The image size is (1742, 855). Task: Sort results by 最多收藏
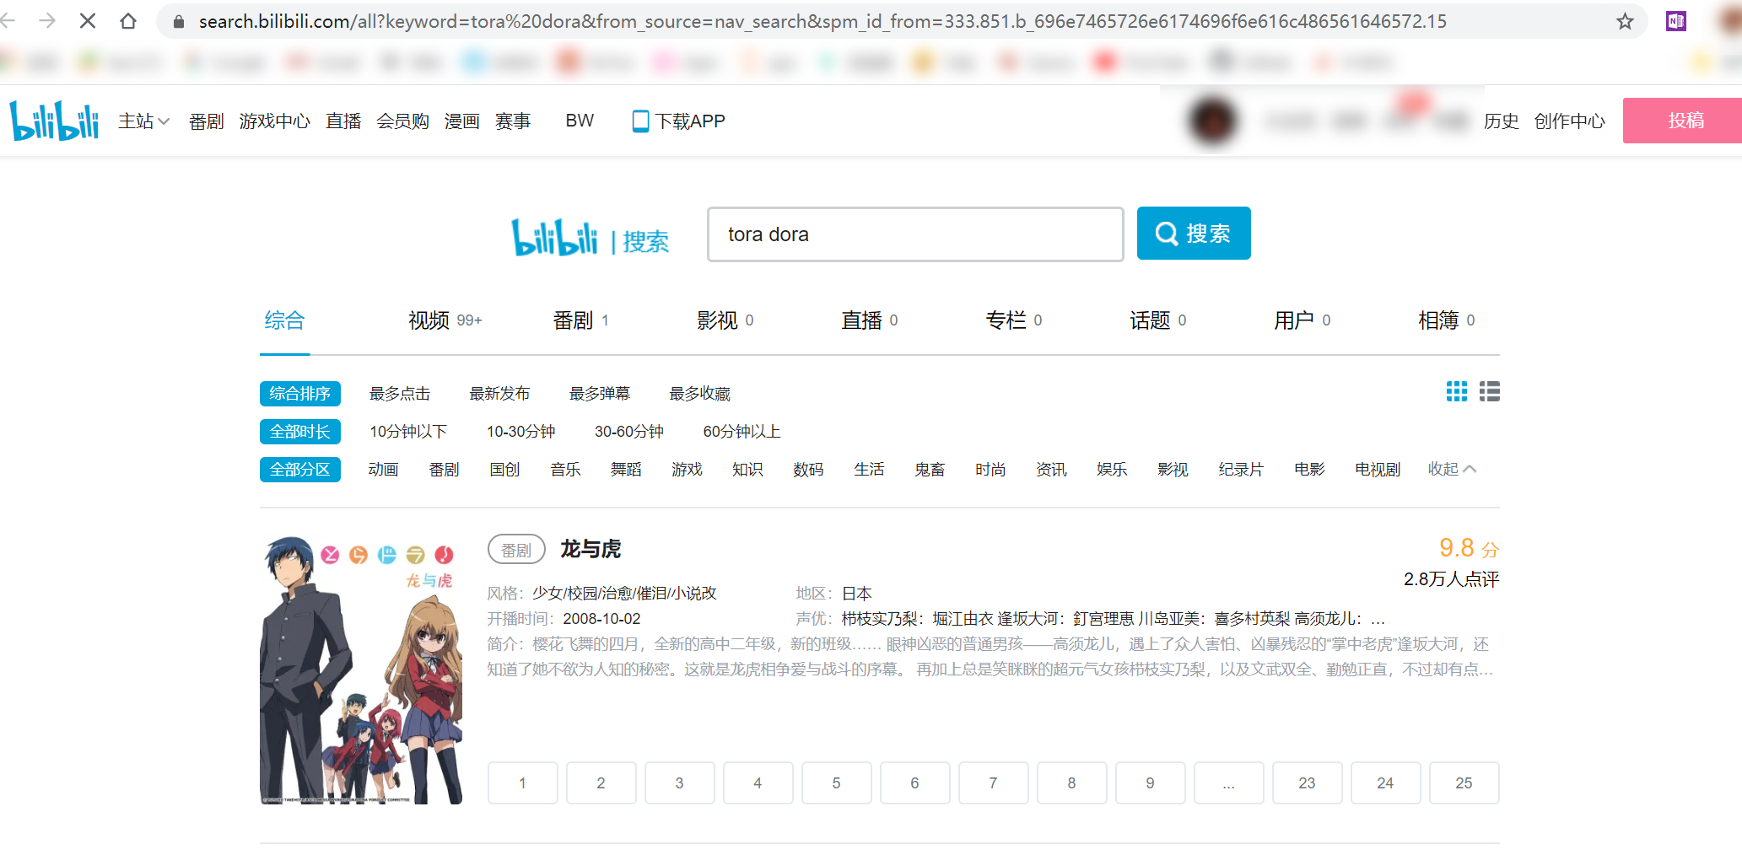tap(699, 394)
